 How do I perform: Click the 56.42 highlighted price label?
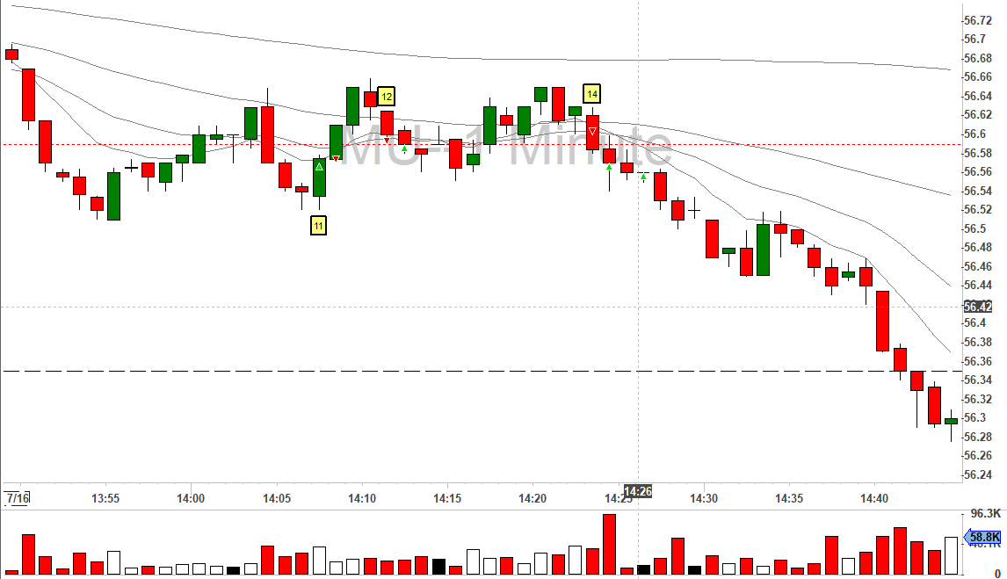[978, 307]
